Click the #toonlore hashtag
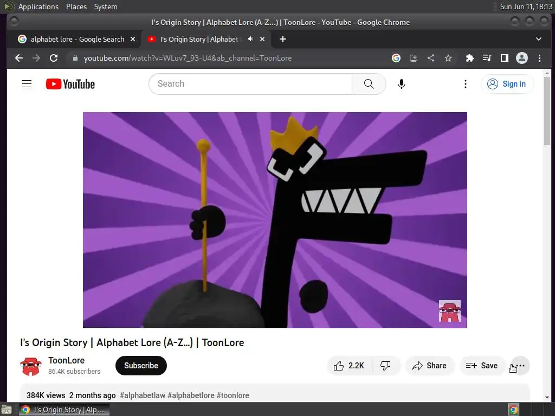Image resolution: width=555 pixels, height=416 pixels. pyautogui.click(x=233, y=395)
